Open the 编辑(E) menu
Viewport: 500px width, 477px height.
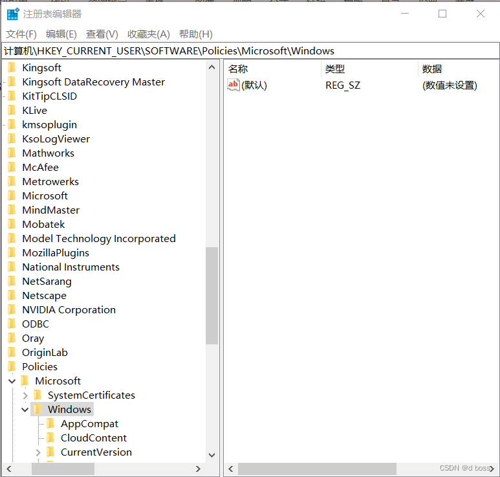(x=61, y=34)
